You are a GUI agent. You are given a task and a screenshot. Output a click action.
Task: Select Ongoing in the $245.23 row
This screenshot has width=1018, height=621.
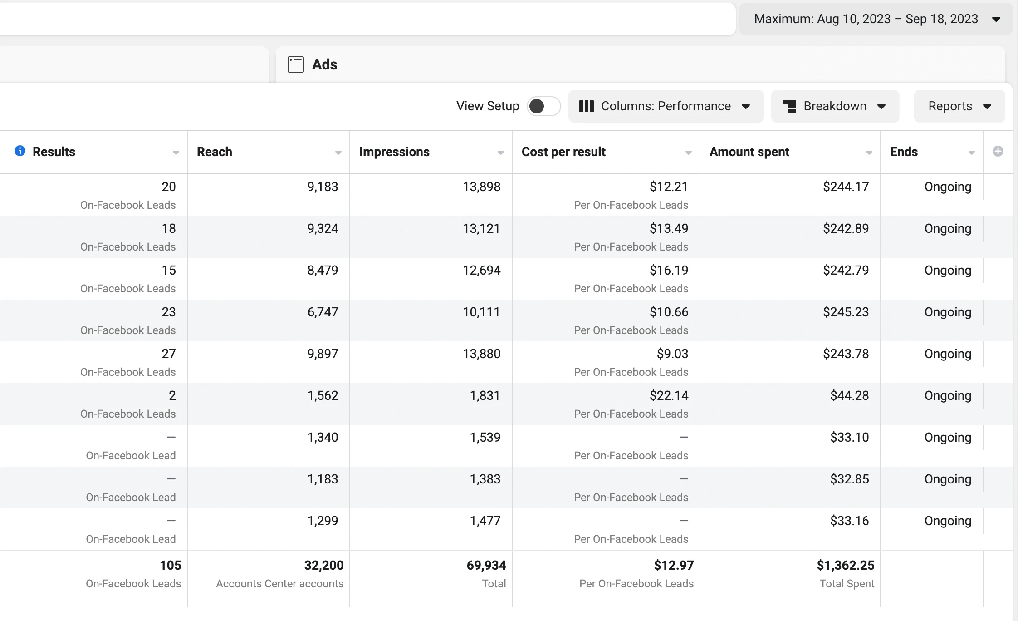coord(948,312)
